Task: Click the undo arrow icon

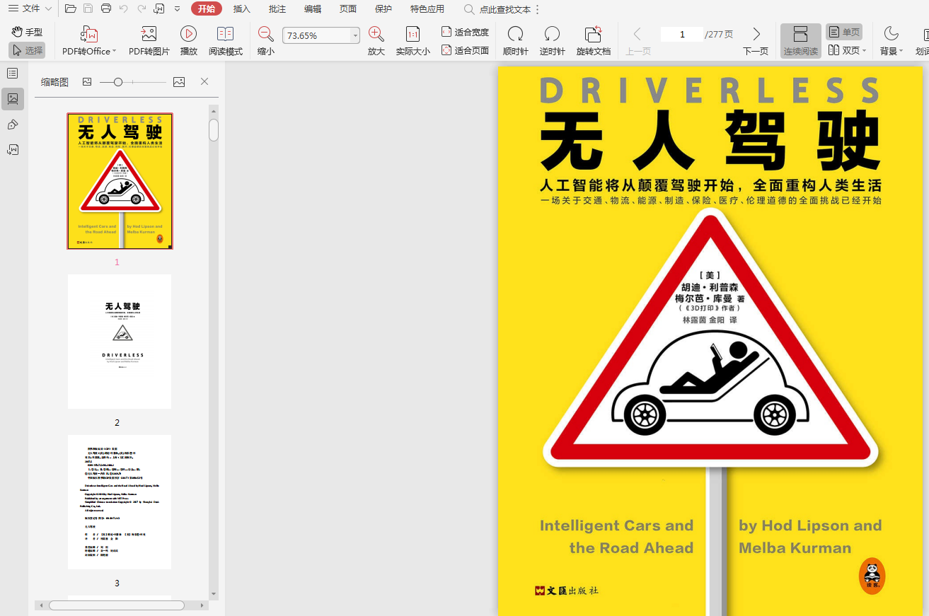Action: [124, 8]
